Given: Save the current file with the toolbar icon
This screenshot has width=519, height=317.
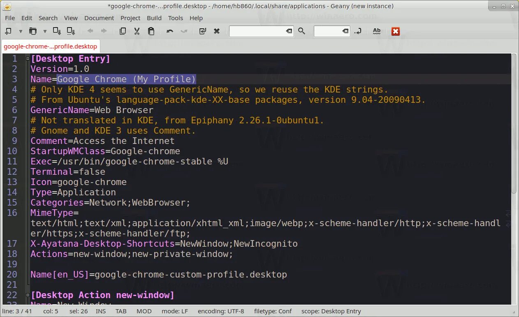Looking at the screenshot, I should 57,31.
